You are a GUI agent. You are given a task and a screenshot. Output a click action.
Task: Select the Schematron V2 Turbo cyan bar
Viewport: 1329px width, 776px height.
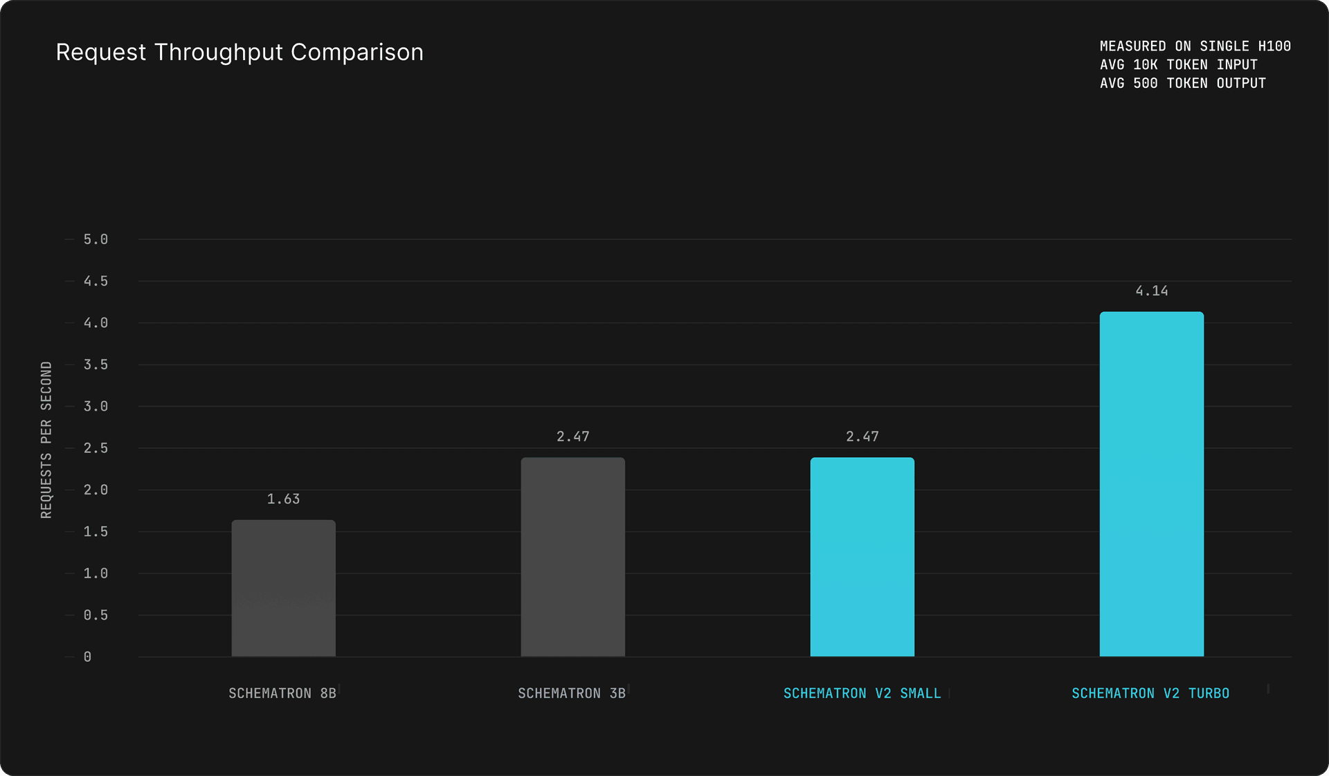click(1151, 483)
